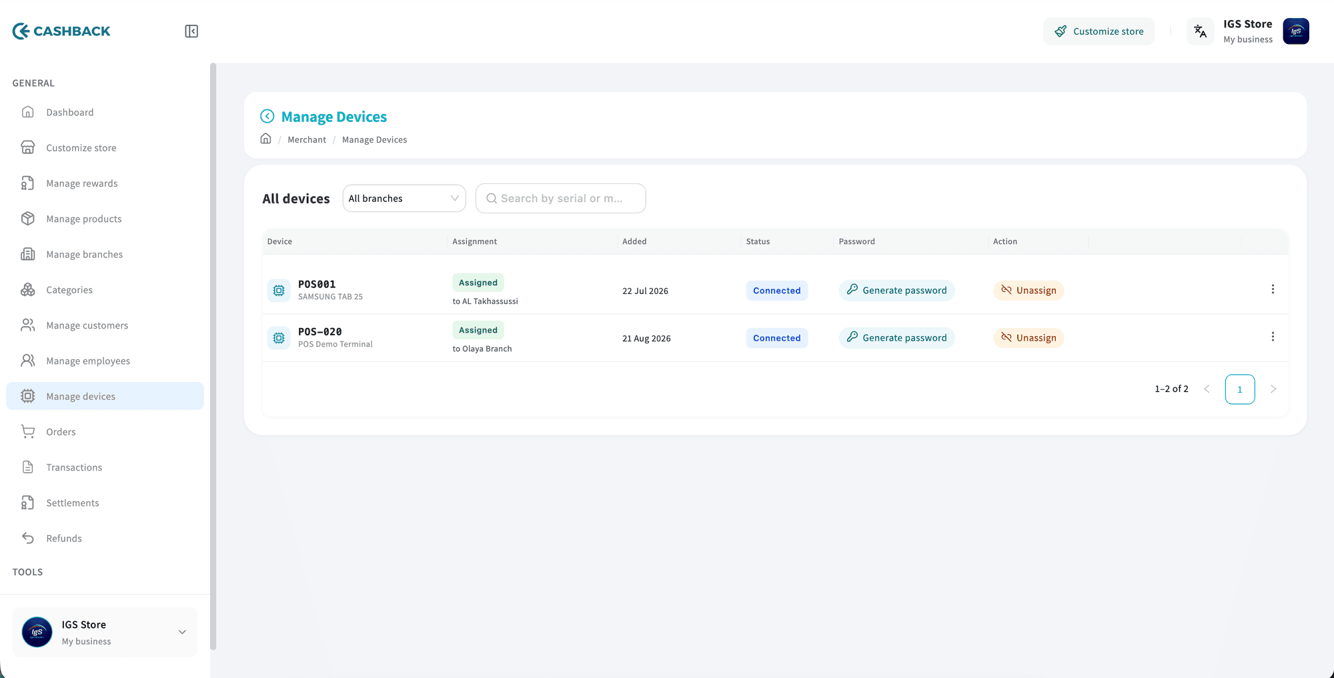Go to the next page arrow
The height and width of the screenshot is (678, 1334).
pyautogui.click(x=1273, y=389)
